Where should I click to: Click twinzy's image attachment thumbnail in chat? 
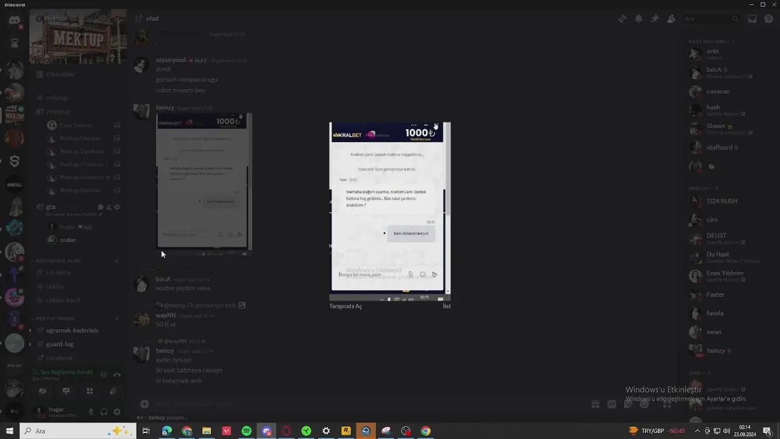tap(204, 184)
